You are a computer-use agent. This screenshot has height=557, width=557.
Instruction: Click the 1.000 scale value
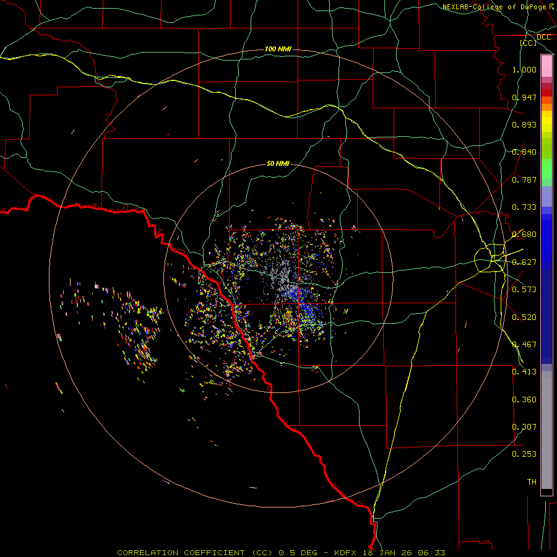(x=524, y=69)
